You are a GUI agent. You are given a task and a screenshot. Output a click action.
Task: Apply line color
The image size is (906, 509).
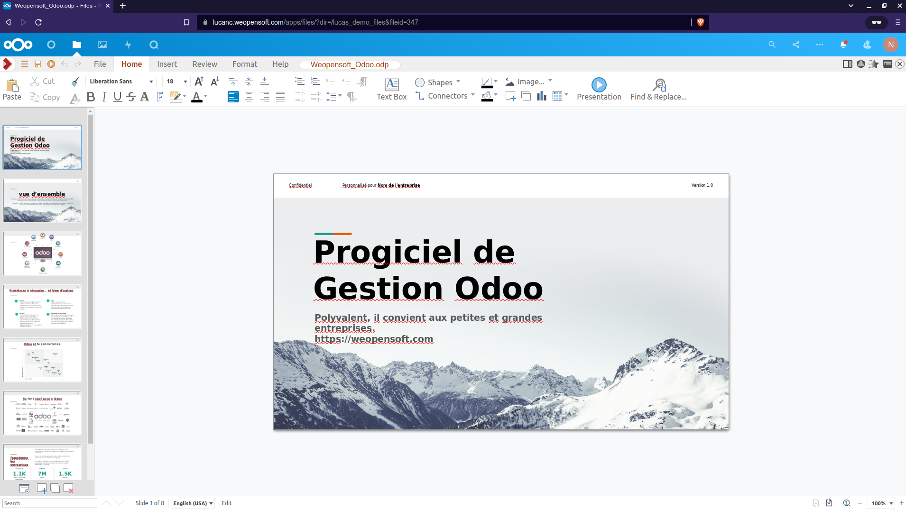(x=487, y=82)
